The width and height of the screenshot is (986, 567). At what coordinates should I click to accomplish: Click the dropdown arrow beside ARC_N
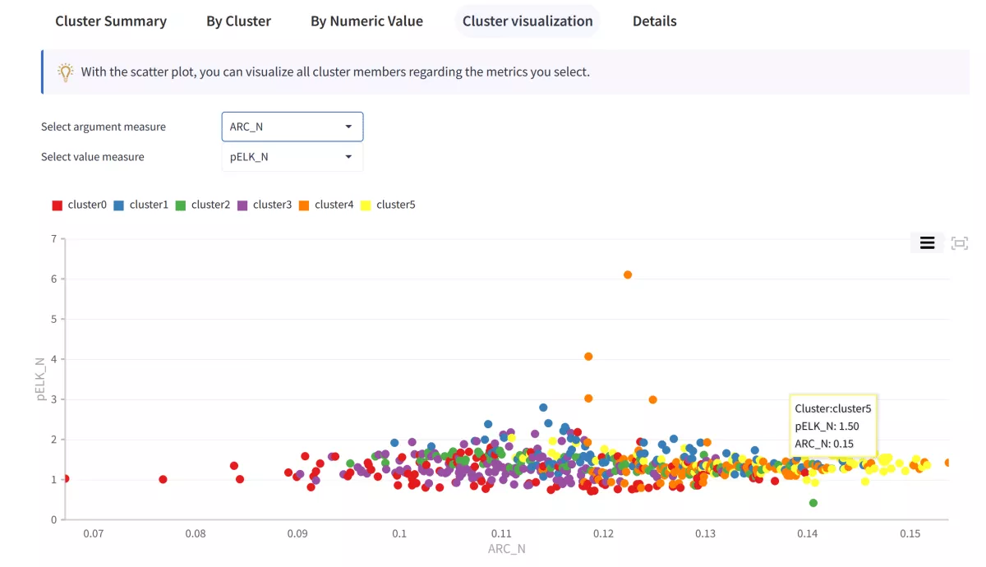click(348, 127)
